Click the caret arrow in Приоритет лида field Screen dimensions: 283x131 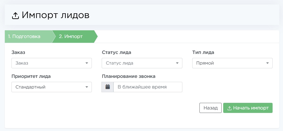click(87, 87)
